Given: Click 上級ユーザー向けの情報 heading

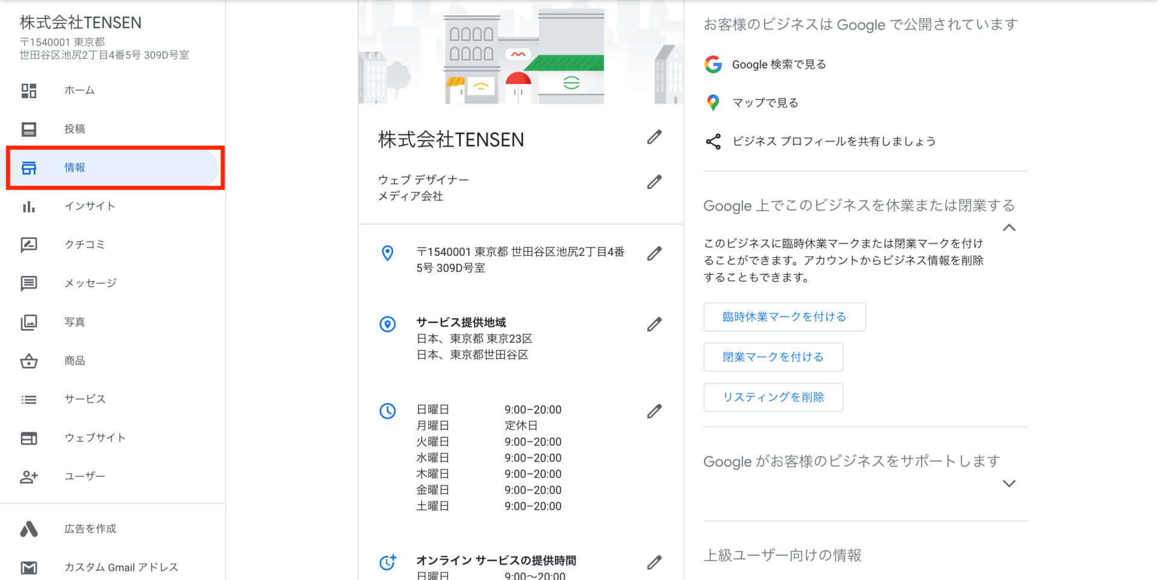Looking at the screenshot, I should [x=782, y=555].
